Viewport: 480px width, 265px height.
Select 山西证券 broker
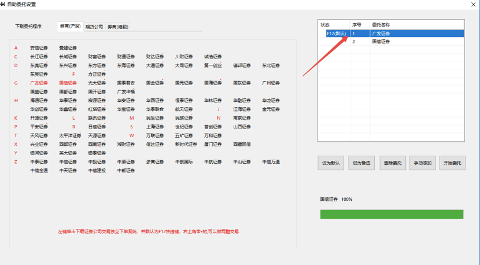[242, 127]
